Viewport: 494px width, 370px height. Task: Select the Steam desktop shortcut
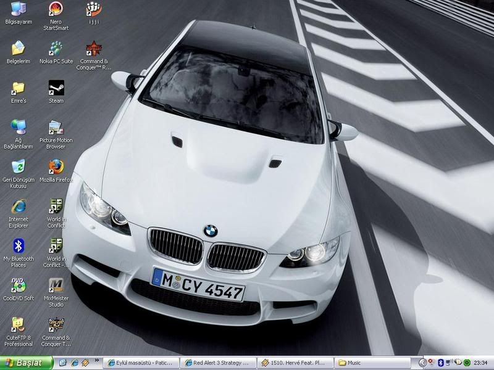(x=56, y=88)
